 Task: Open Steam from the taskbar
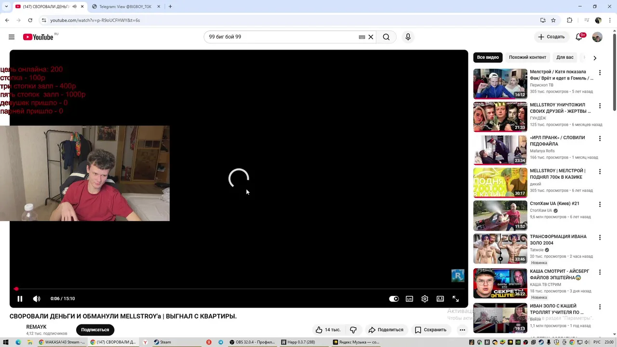(163, 342)
